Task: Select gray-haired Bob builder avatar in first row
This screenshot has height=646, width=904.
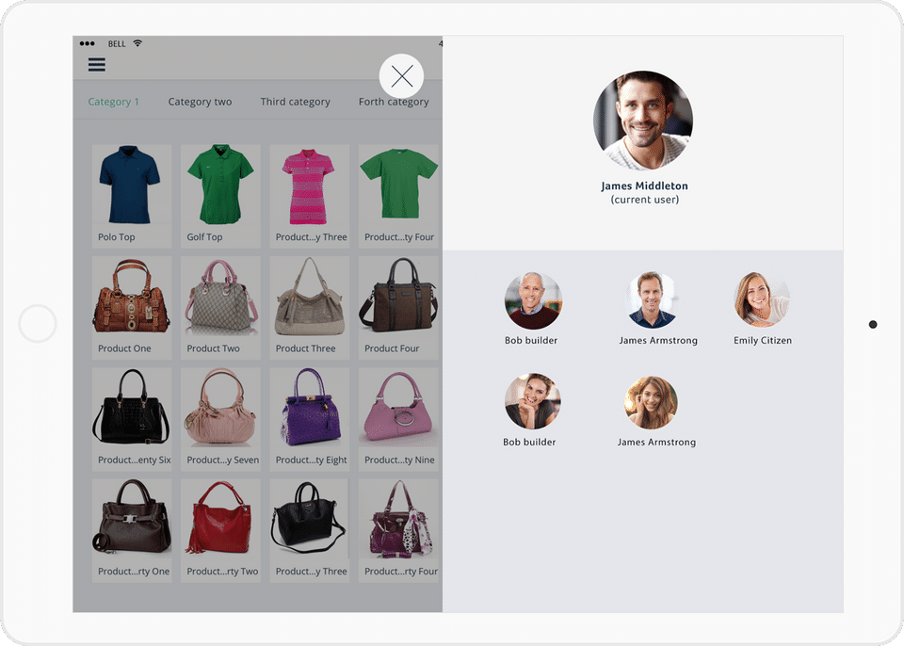Action: (x=533, y=300)
